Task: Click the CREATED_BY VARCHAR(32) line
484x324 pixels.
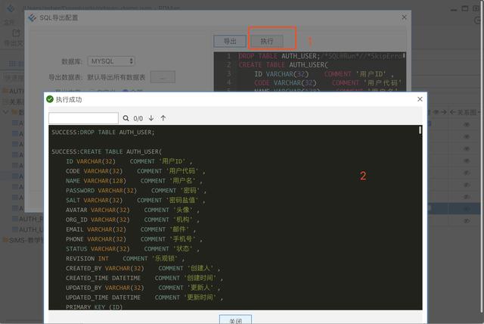Action: coord(143,268)
